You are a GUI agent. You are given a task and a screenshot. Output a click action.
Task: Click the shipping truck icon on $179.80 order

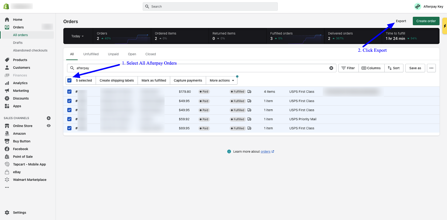point(249,92)
